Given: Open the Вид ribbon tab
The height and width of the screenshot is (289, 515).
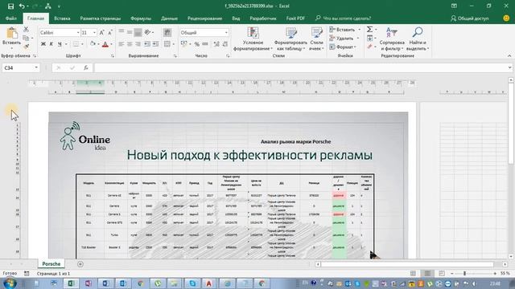Looking at the screenshot, I should pyautogui.click(x=236, y=18).
